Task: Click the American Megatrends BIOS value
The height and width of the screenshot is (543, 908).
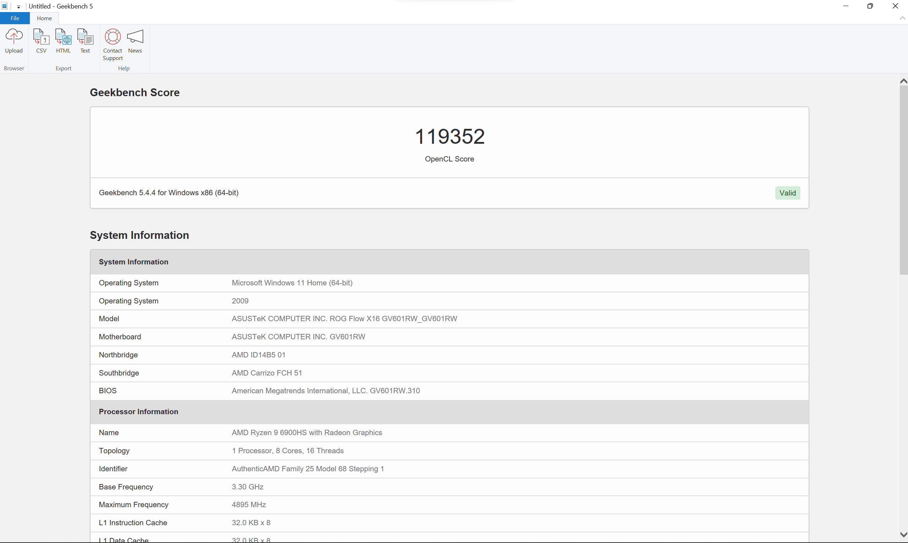Action: tap(326, 391)
